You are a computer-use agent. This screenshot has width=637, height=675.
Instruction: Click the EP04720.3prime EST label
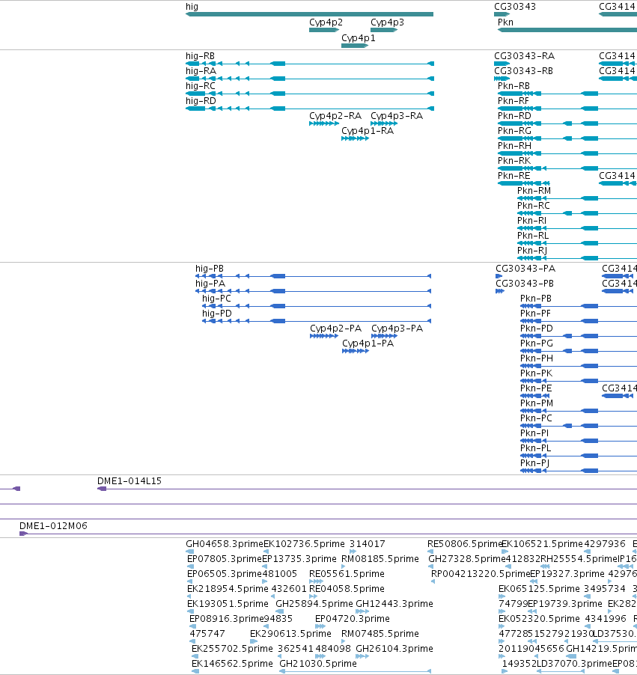click(x=353, y=619)
